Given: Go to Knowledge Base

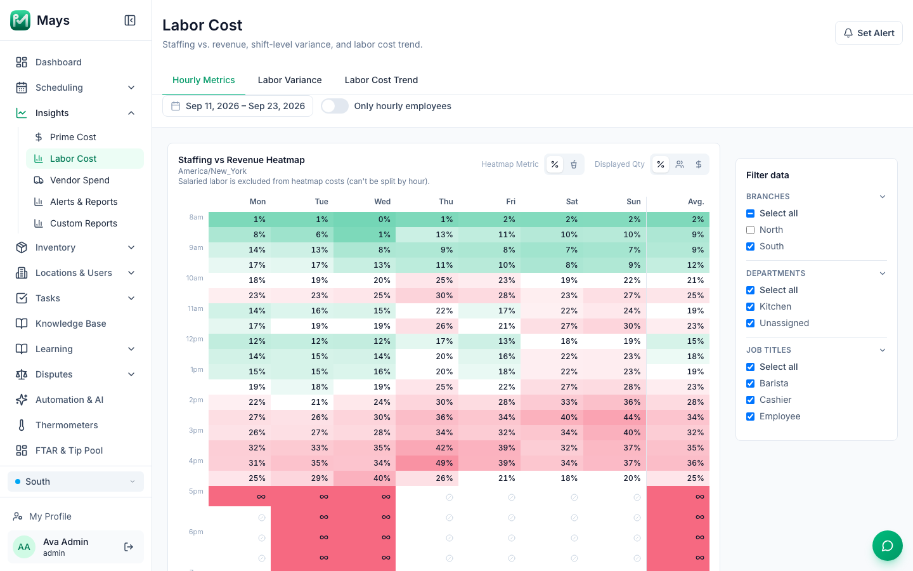Looking at the screenshot, I should point(75,324).
